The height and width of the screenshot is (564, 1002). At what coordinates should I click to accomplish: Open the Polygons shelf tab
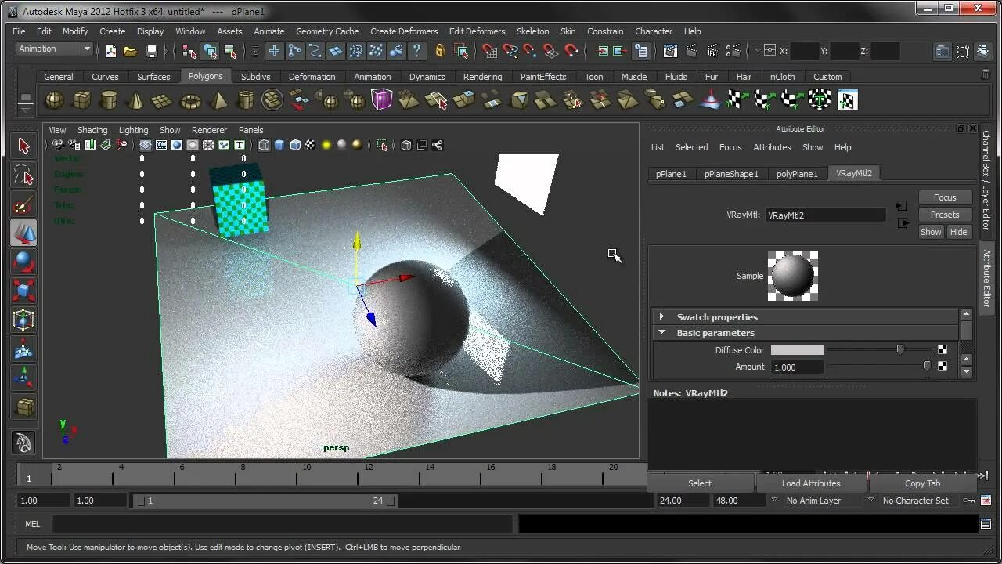point(205,76)
